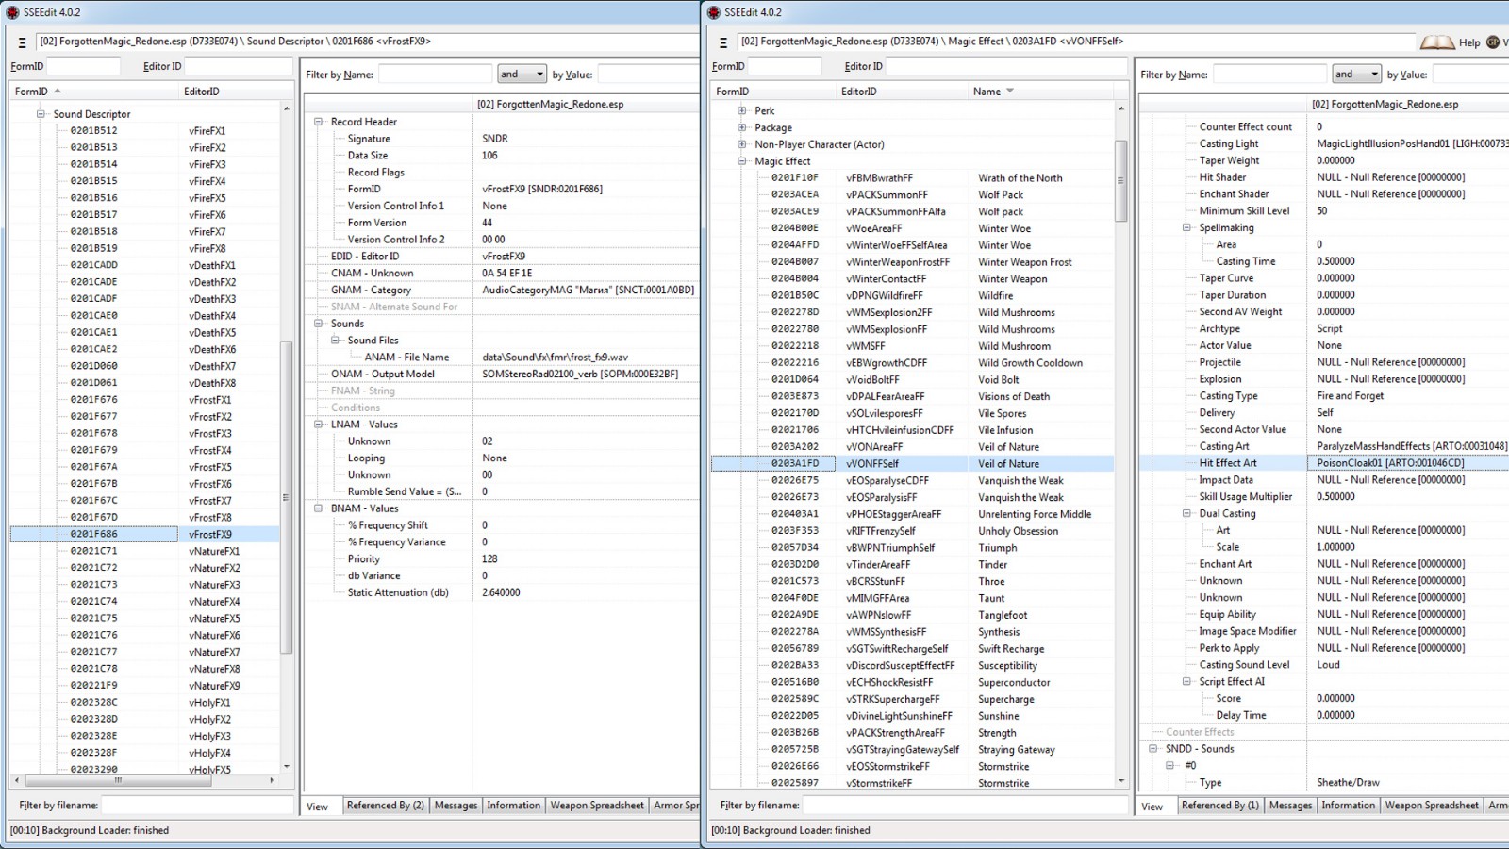Click the Filter by Name field in left window

(x=434, y=75)
